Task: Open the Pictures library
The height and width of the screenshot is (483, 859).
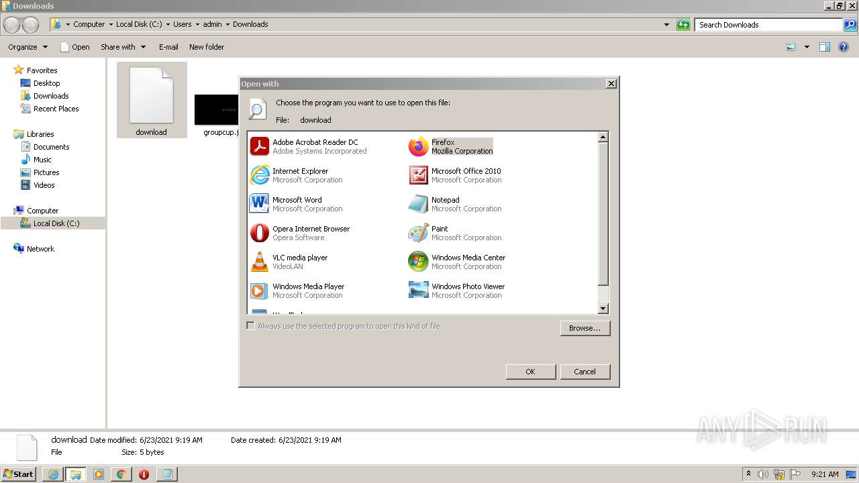Action: (x=40, y=172)
